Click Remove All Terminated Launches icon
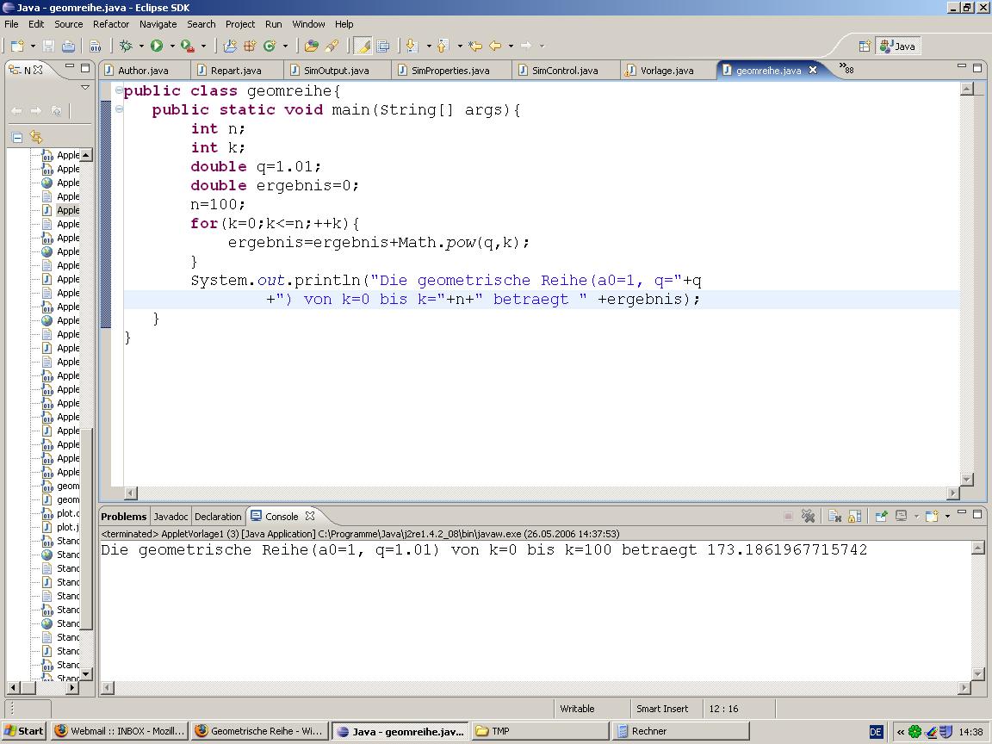The height and width of the screenshot is (744, 992). [x=809, y=516]
